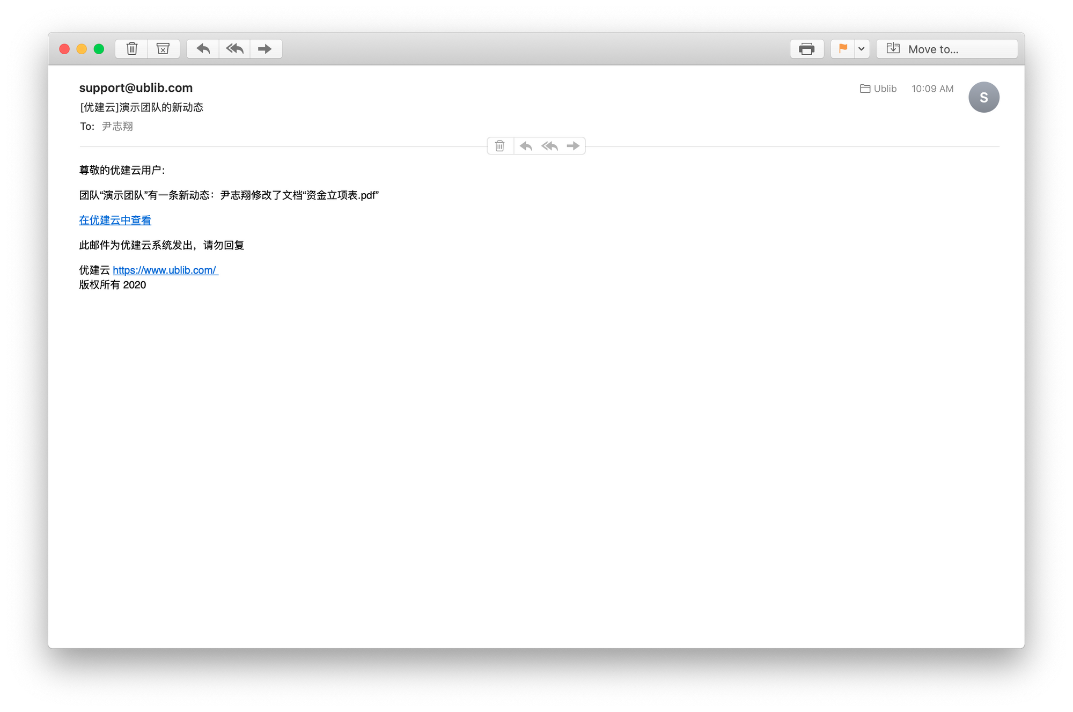Click recipient name 尹志翔 in To field

click(x=117, y=127)
